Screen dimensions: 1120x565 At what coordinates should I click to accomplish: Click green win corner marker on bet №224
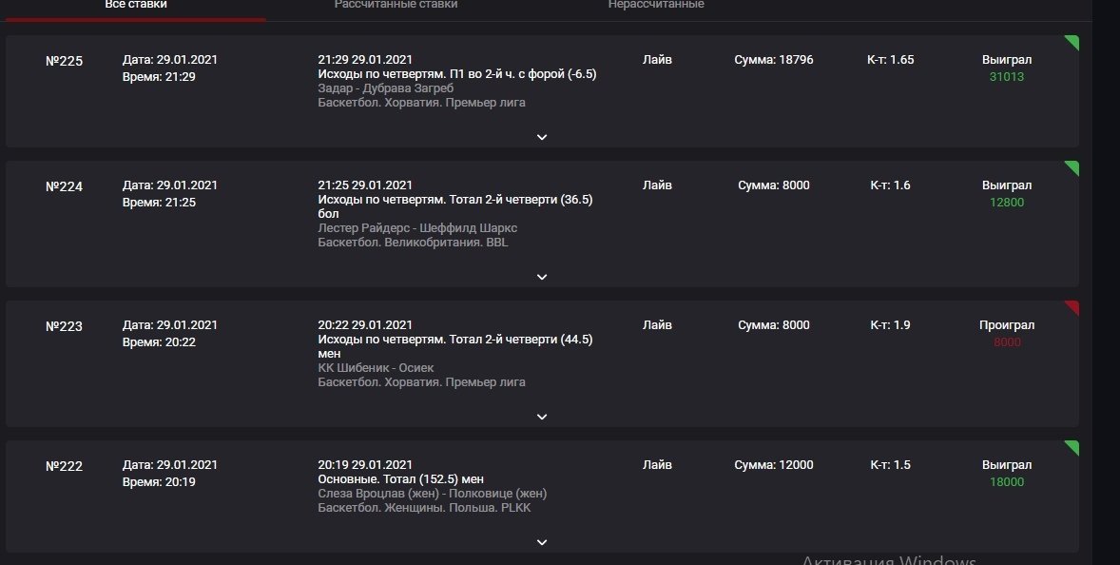(1072, 167)
